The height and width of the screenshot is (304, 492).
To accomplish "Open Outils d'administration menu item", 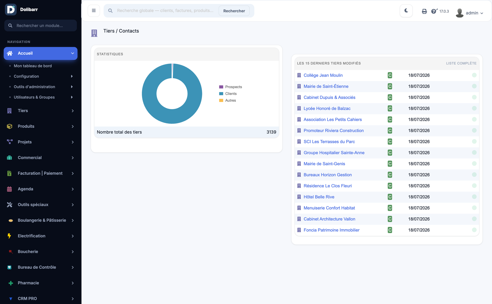I will pos(34,87).
